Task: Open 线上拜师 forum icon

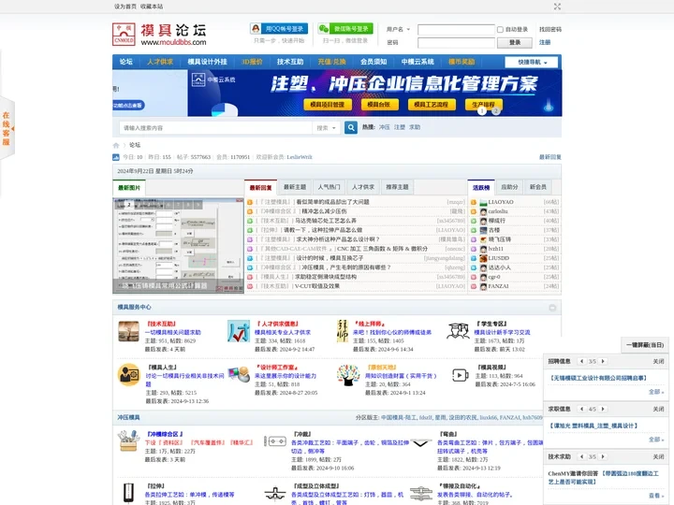Action: click(343, 331)
